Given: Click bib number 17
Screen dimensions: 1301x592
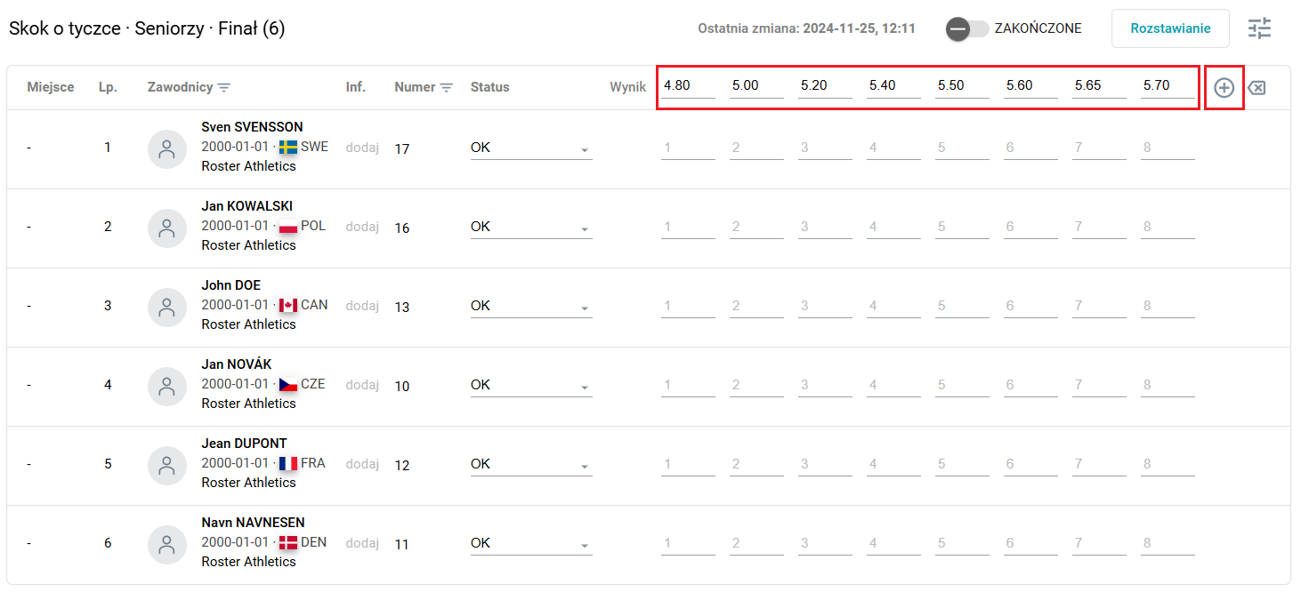Looking at the screenshot, I should (402, 148).
